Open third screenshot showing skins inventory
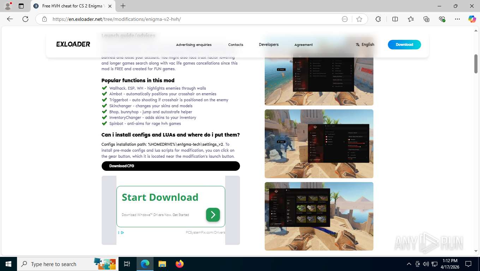The height and width of the screenshot is (271, 480). pyautogui.click(x=319, y=216)
